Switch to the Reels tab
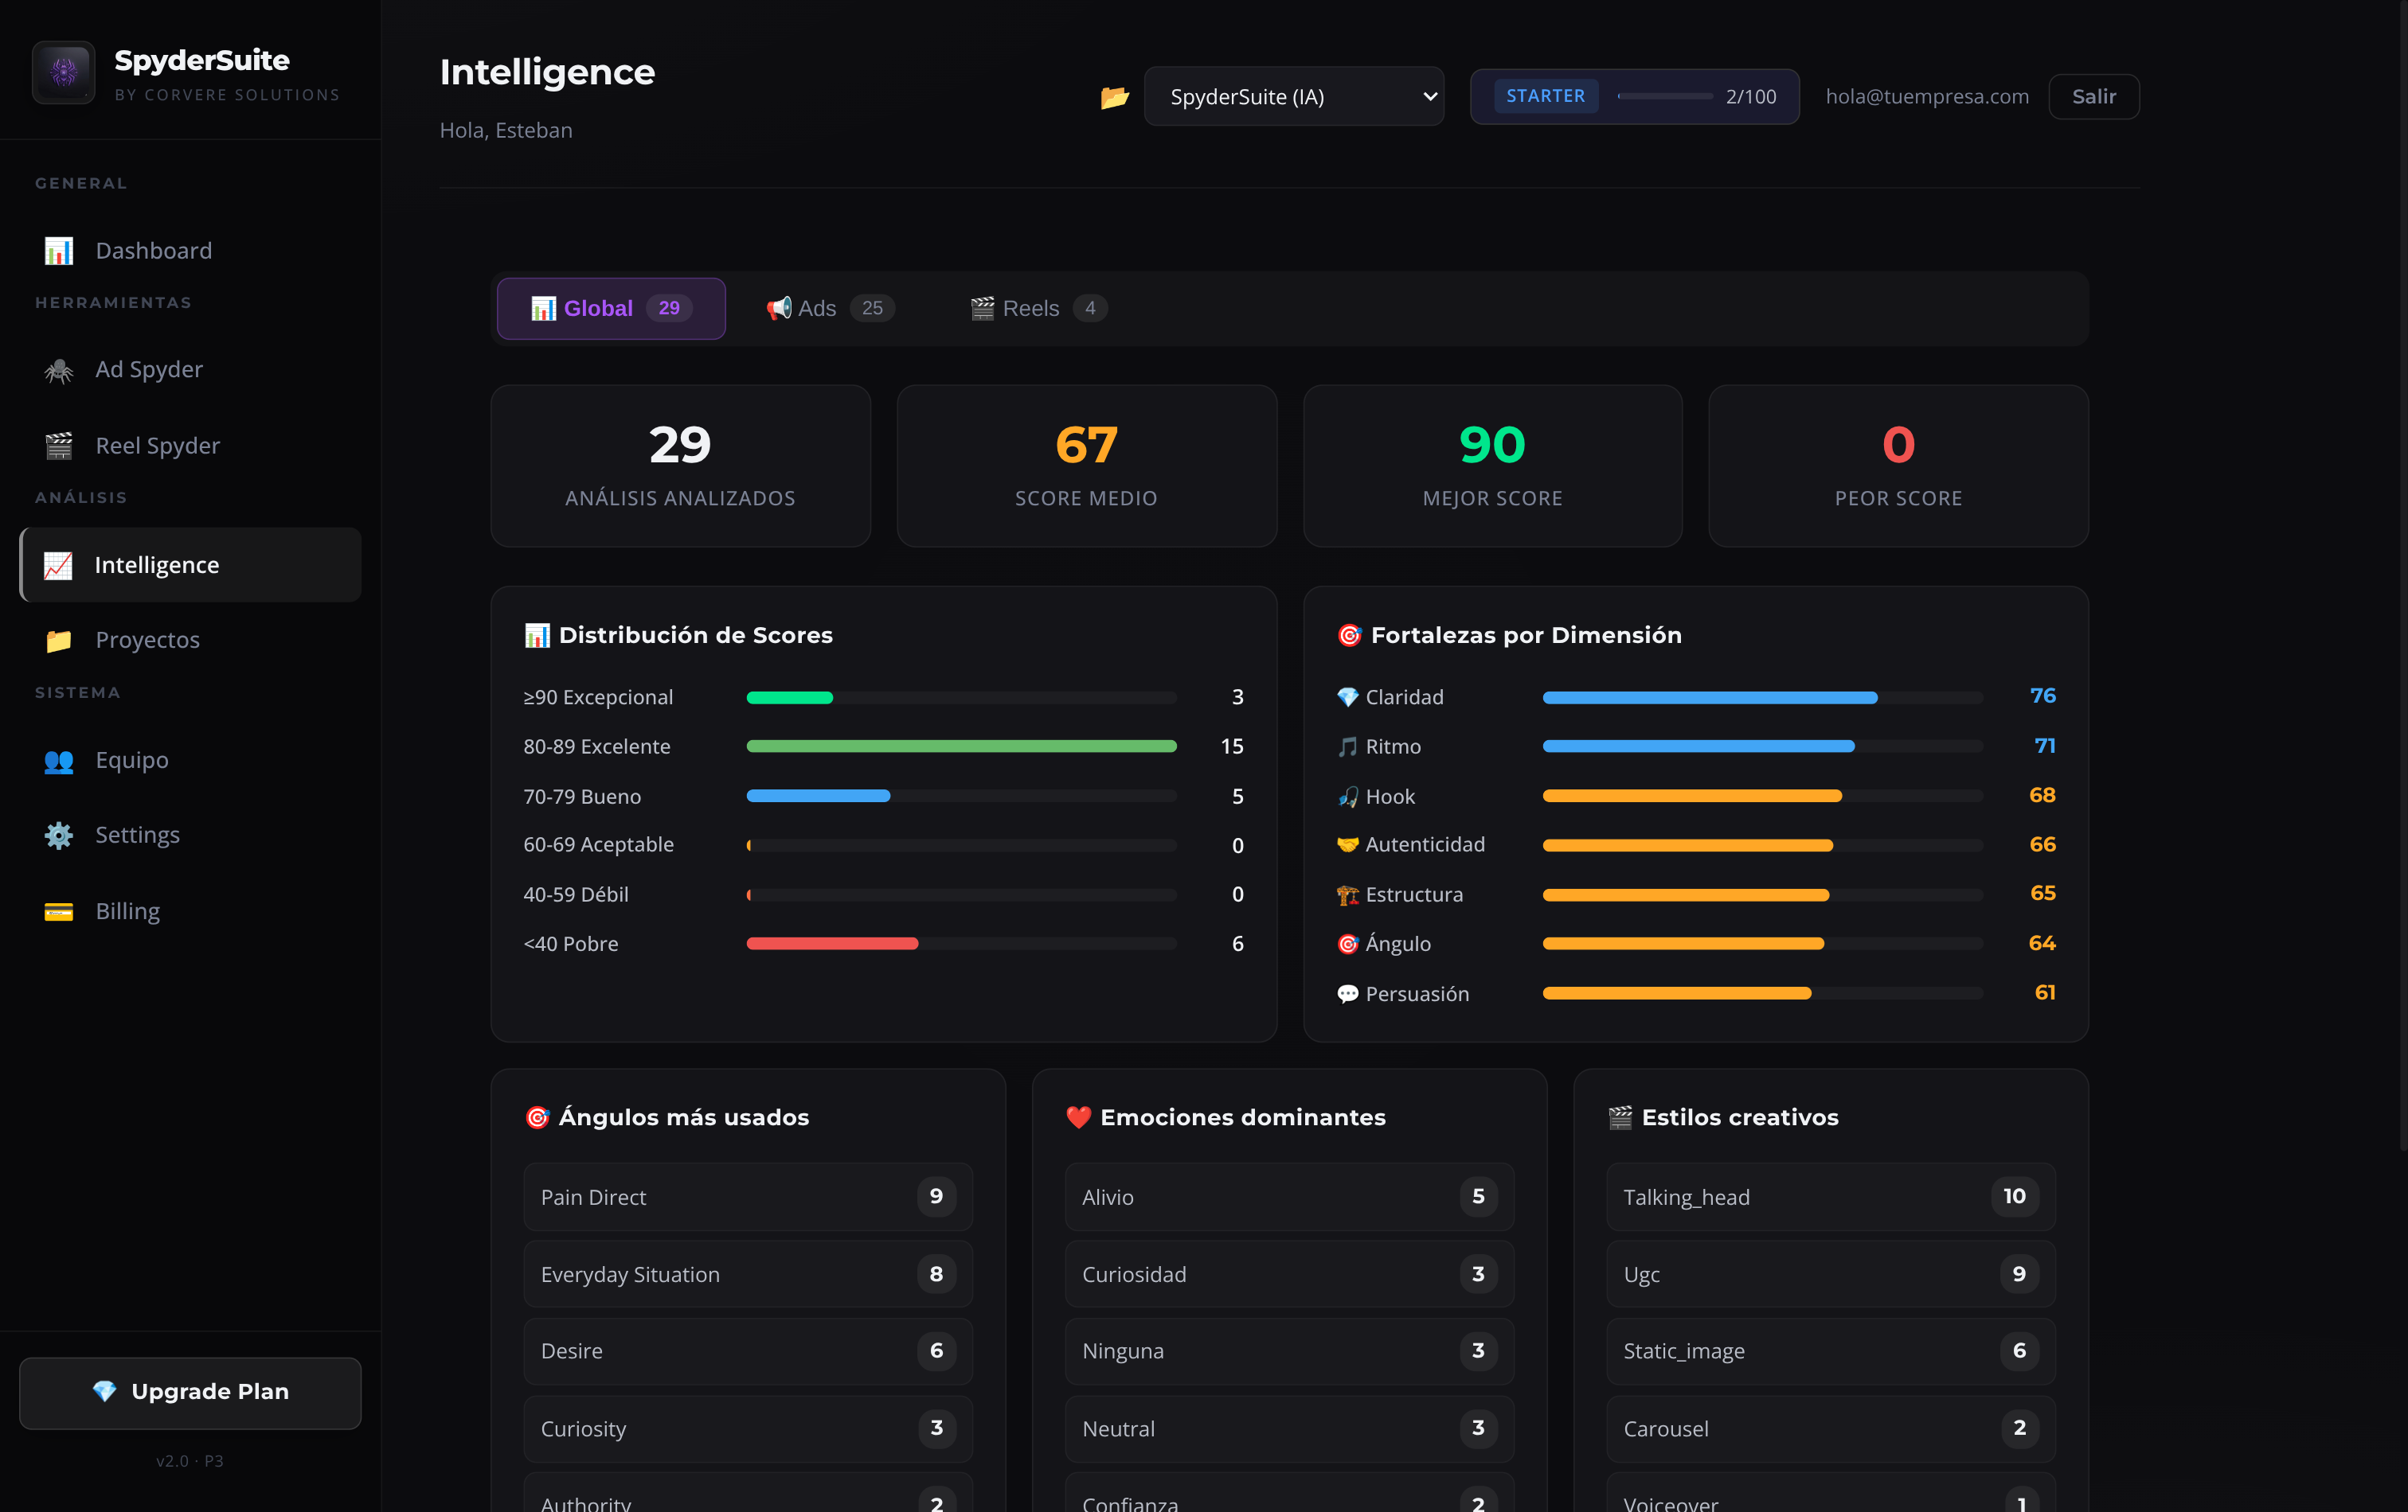This screenshot has width=2408, height=1512. point(1038,309)
